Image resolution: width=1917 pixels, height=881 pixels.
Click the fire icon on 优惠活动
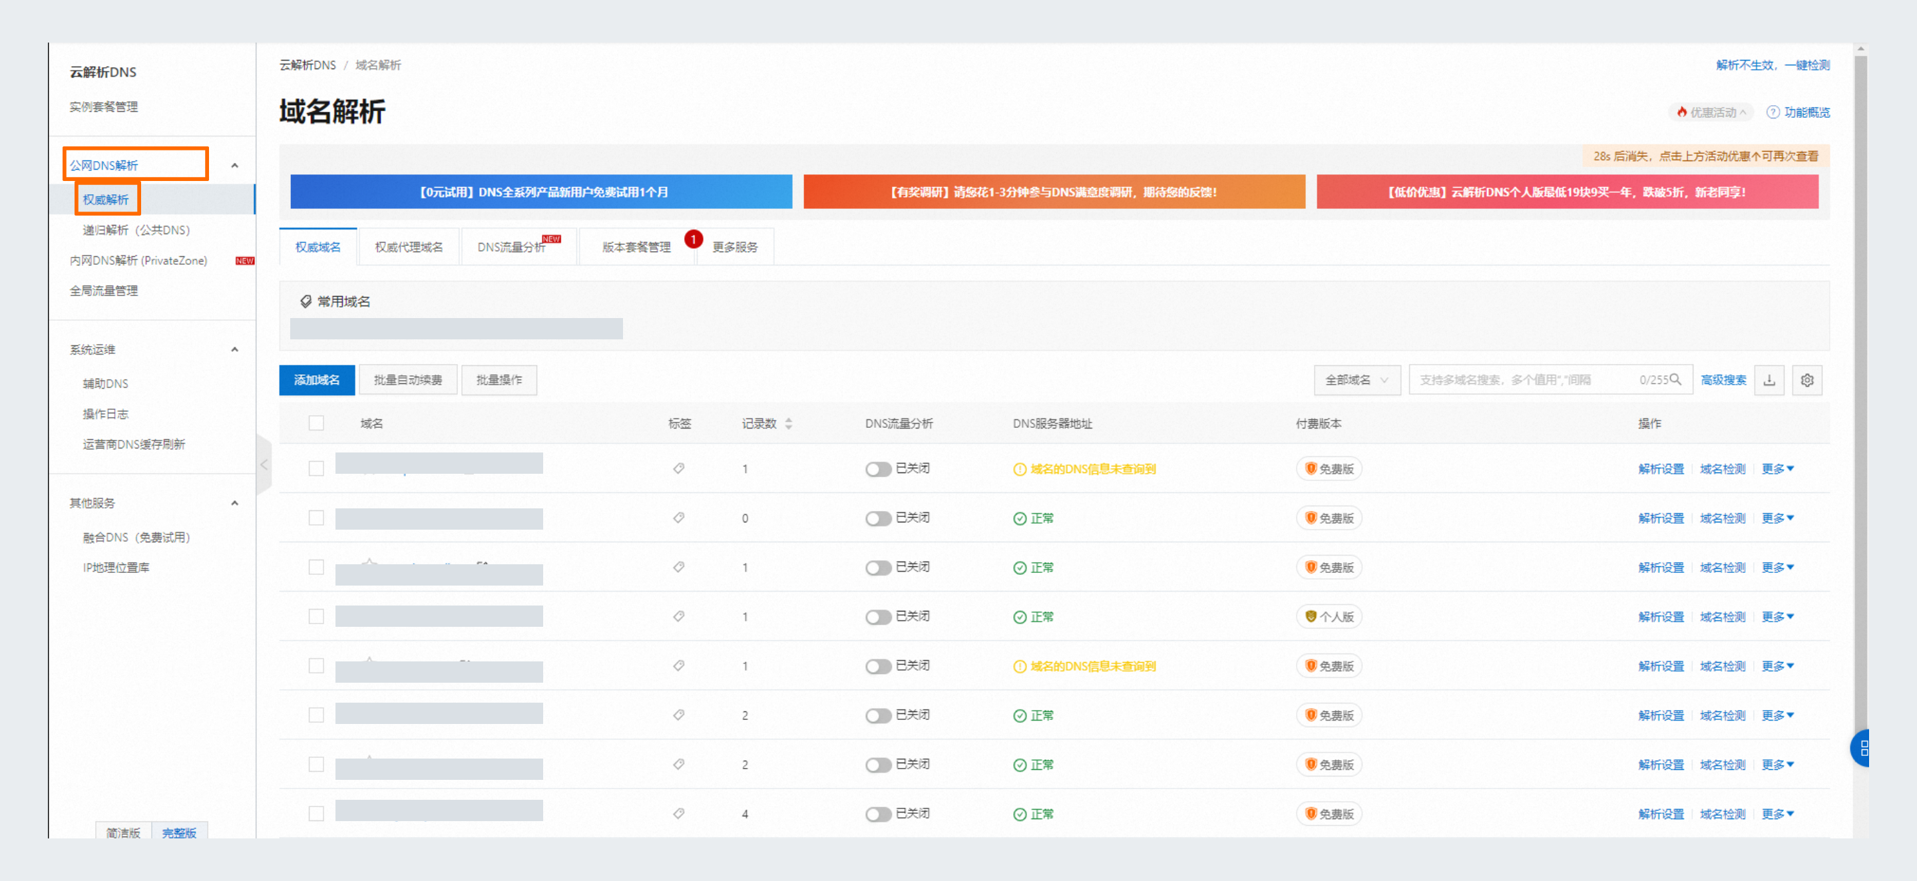[x=1681, y=112]
